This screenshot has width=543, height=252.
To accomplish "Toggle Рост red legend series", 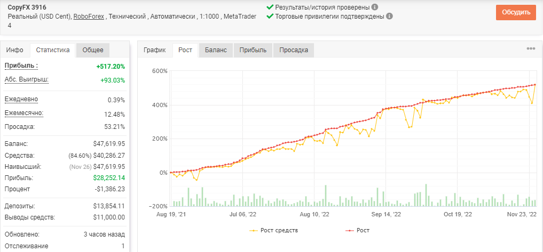I will pos(358,230).
